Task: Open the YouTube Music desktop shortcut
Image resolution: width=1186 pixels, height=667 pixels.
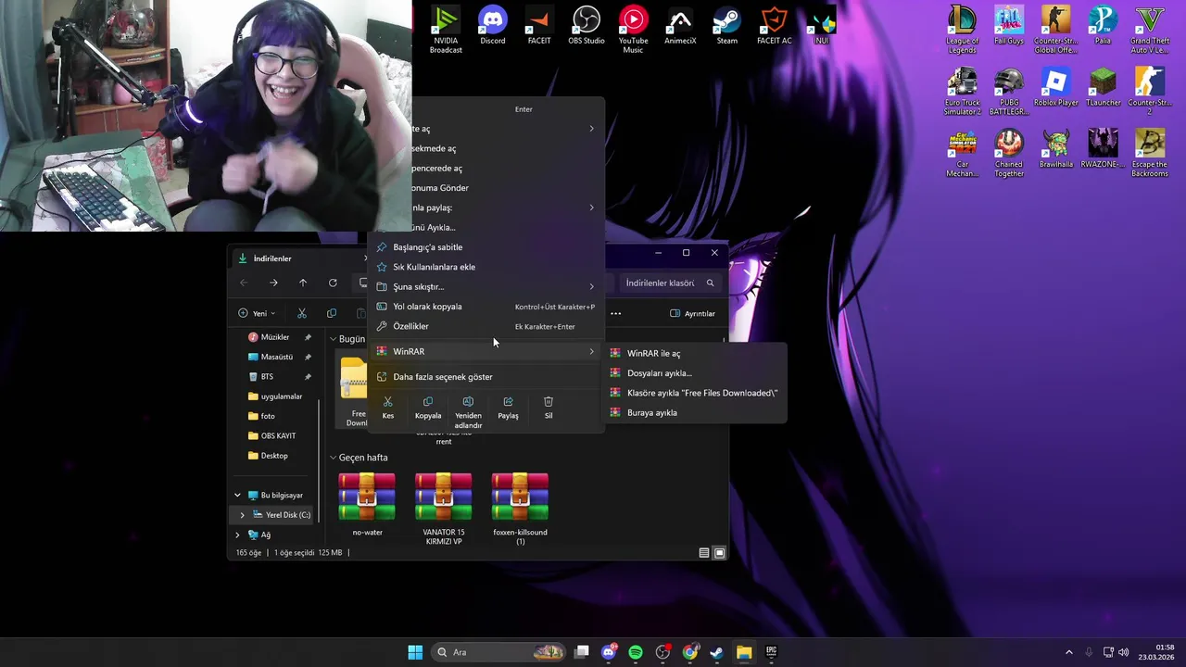Action: [633, 30]
